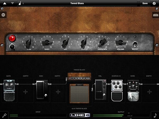The image size is (159, 119).
Task: Toggle the Wah pedal footswitch button
Action: point(46,95)
